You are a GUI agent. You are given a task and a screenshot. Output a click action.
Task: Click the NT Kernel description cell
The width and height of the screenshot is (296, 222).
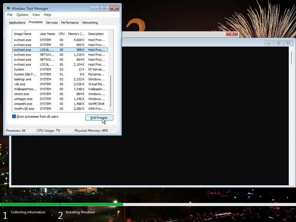click(97, 69)
